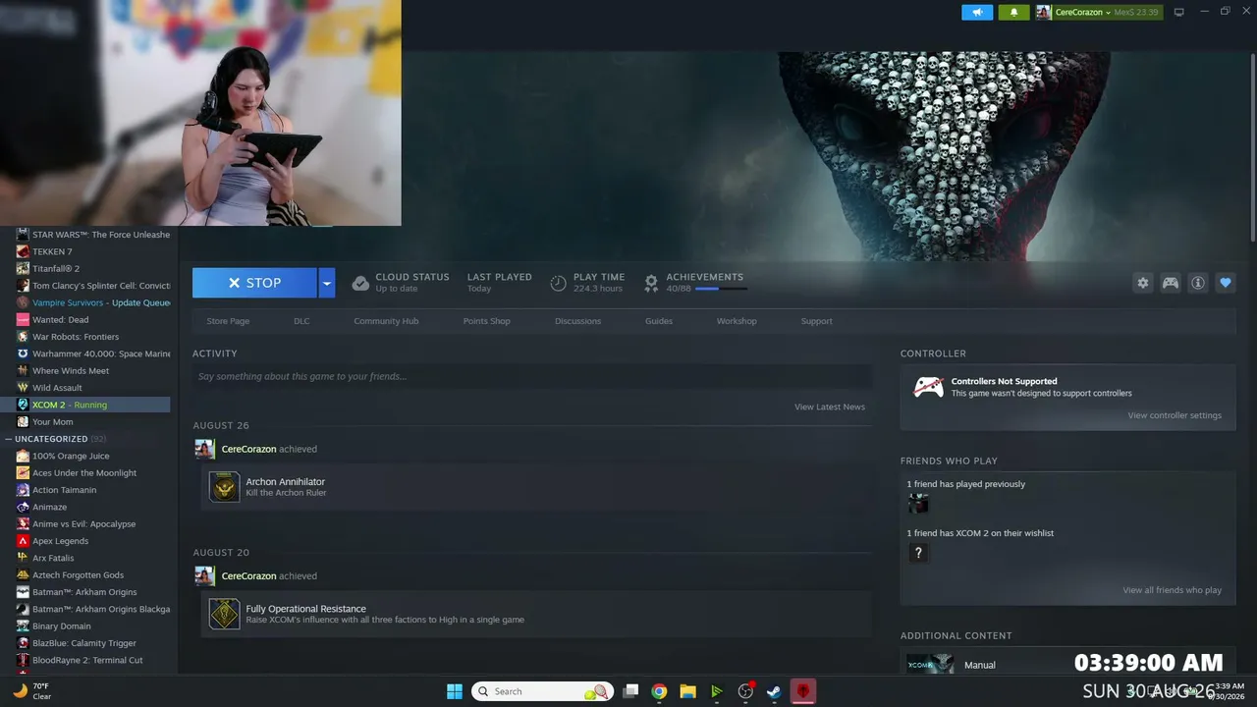Open the dropdown arrow next to Stop
The width and height of the screenshot is (1257, 707).
point(327,283)
